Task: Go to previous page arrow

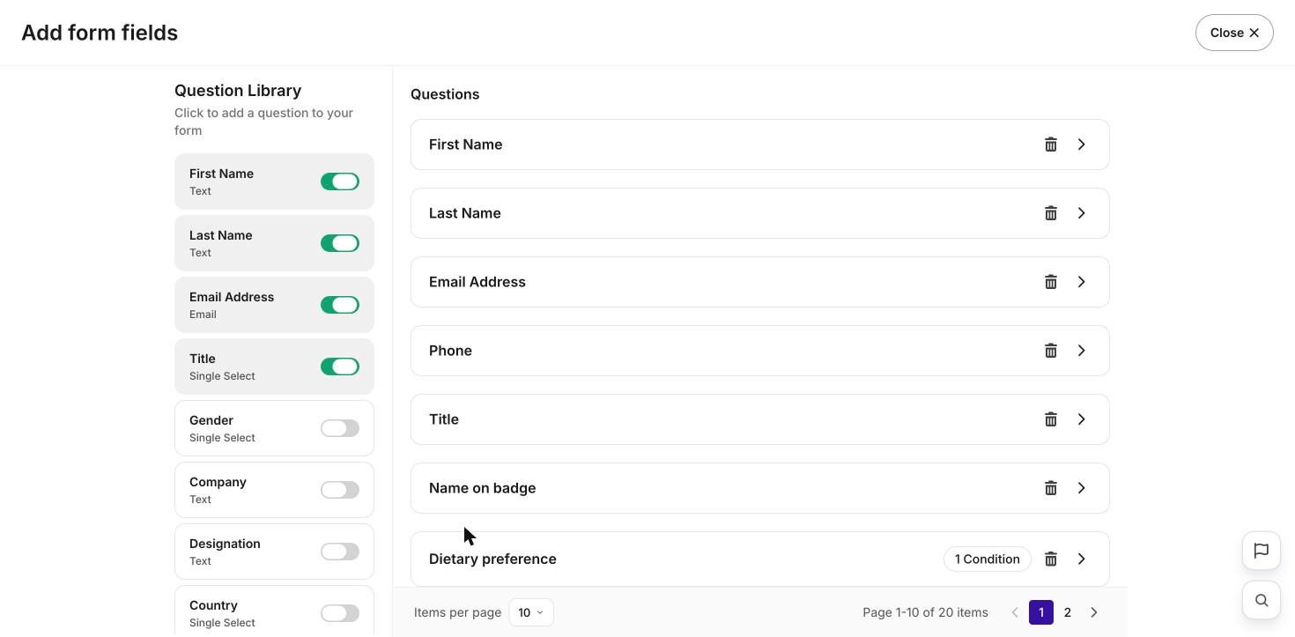Action: point(1015,612)
